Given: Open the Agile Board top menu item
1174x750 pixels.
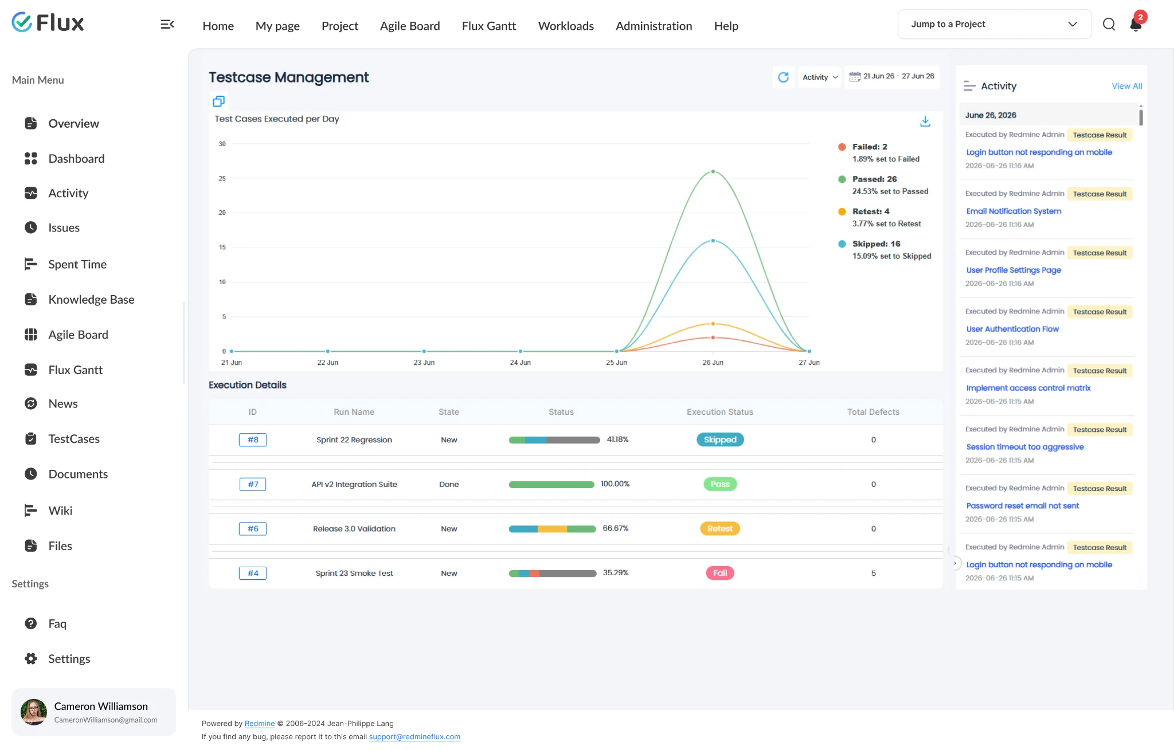Looking at the screenshot, I should pos(410,26).
